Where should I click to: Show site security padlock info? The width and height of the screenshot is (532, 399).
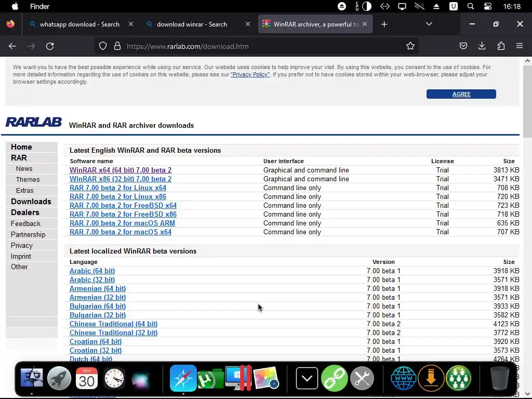pos(117,46)
